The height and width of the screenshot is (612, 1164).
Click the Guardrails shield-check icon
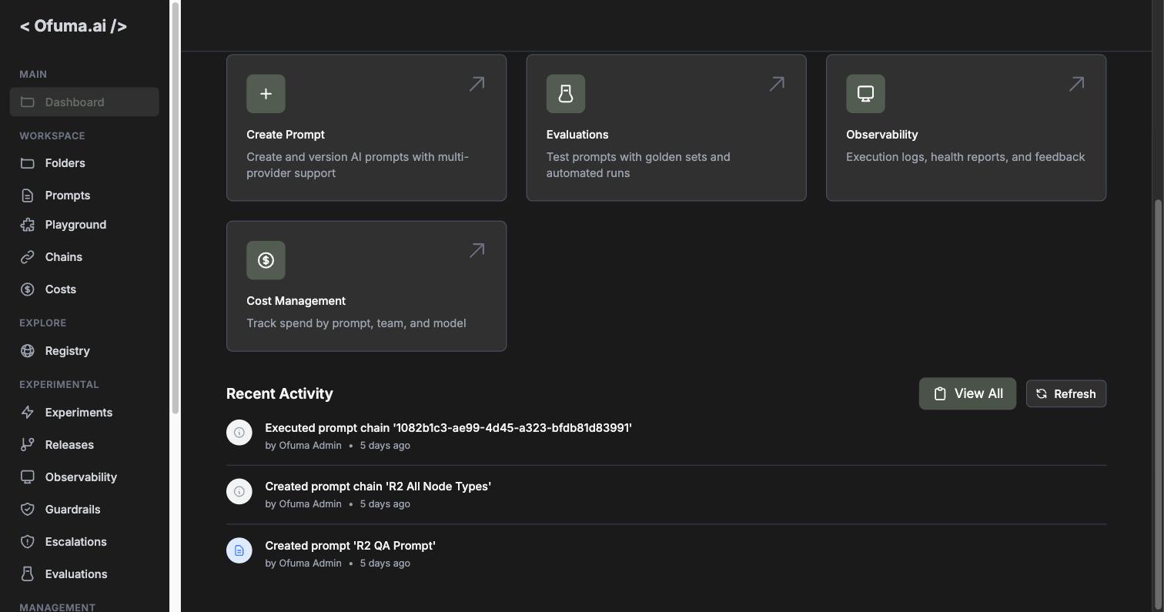(28, 510)
